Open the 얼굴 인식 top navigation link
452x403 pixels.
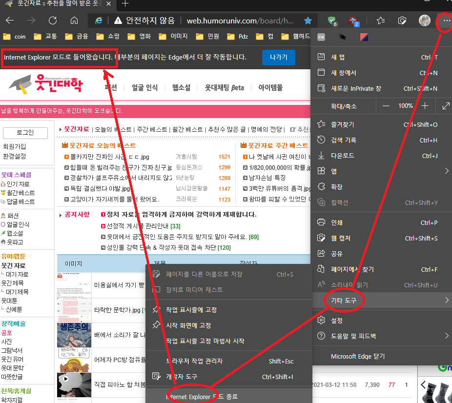tap(144, 87)
